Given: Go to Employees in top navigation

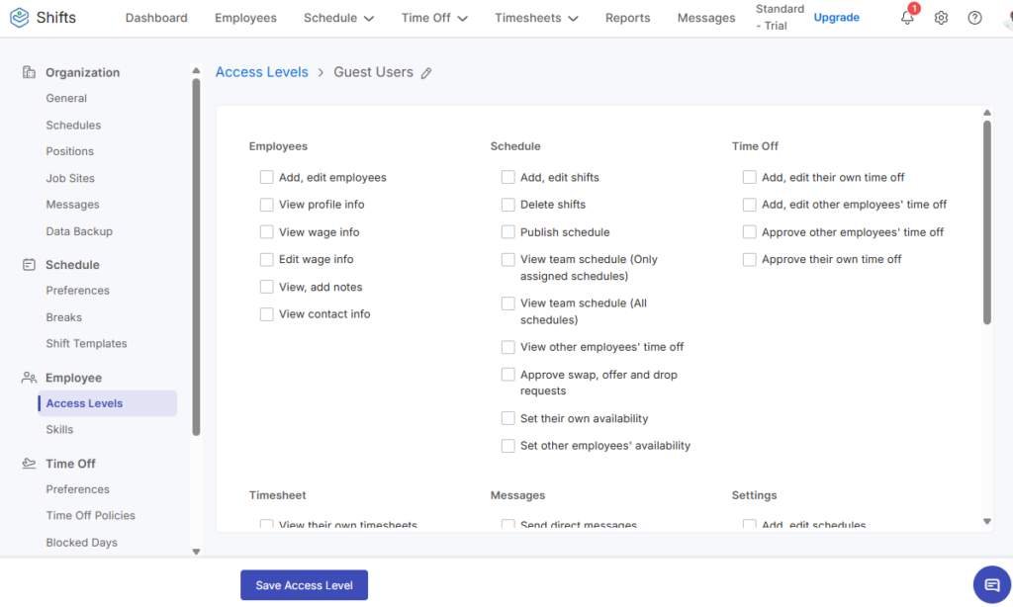Looking at the screenshot, I should [x=245, y=18].
